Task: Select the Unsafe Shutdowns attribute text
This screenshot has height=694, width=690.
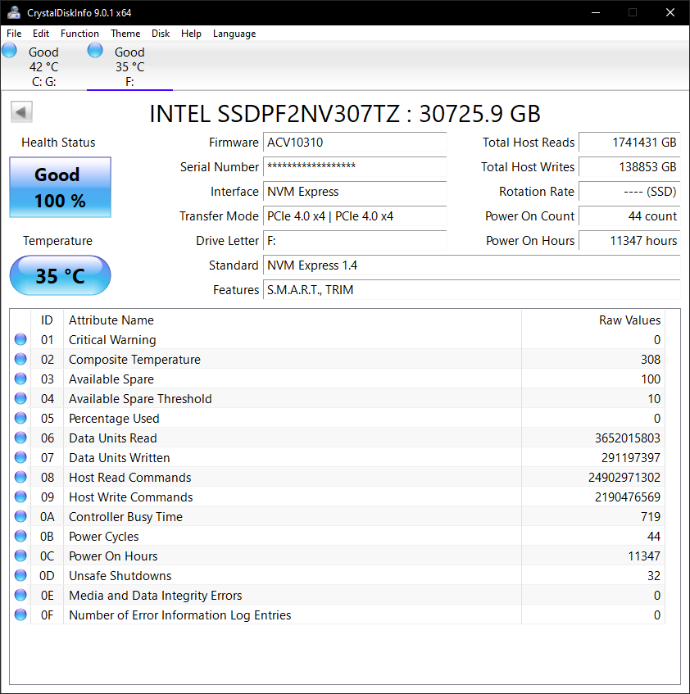Action: pos(120,576)
